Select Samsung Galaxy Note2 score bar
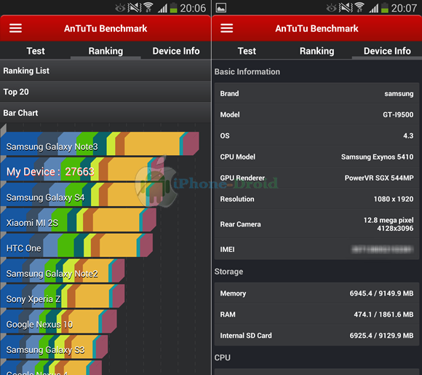 coord(63,271)
